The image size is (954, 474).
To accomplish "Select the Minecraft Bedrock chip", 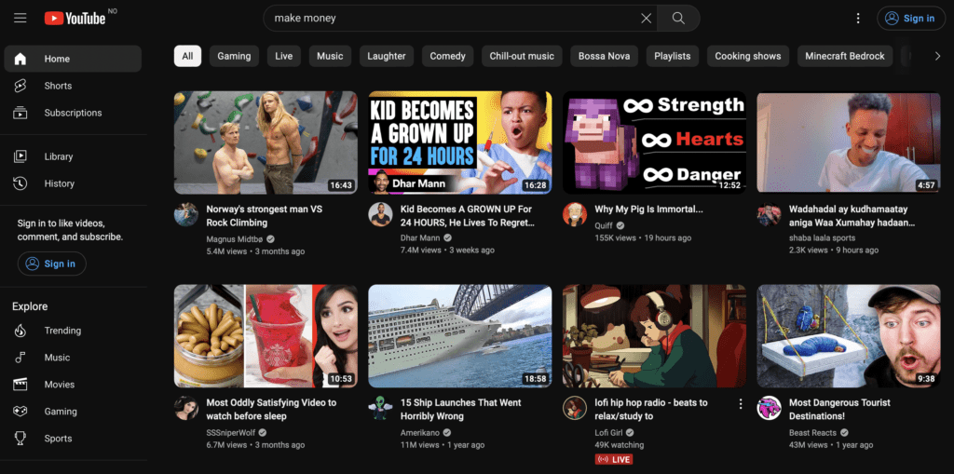I will tap(845, 56).
